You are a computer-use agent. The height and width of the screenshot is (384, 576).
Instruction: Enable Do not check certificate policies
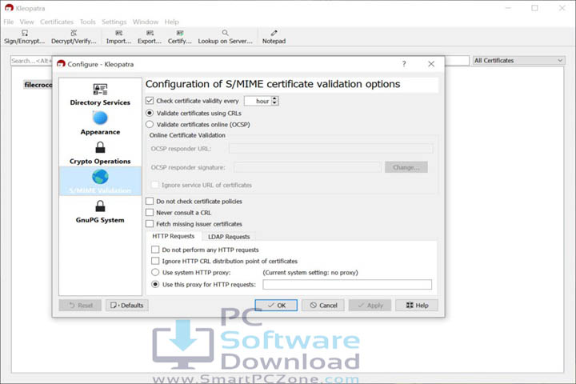pyautogui.click(x=150, y=201)
